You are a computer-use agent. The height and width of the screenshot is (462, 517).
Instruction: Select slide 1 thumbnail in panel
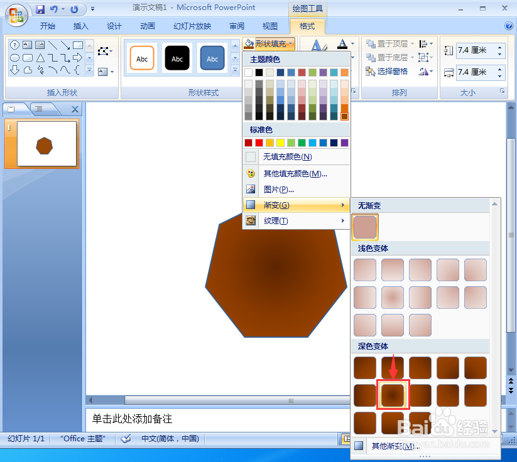coord(46,144)
